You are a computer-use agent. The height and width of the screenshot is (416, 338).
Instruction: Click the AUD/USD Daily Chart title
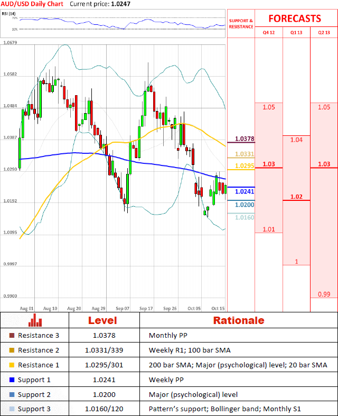point(32,4)
